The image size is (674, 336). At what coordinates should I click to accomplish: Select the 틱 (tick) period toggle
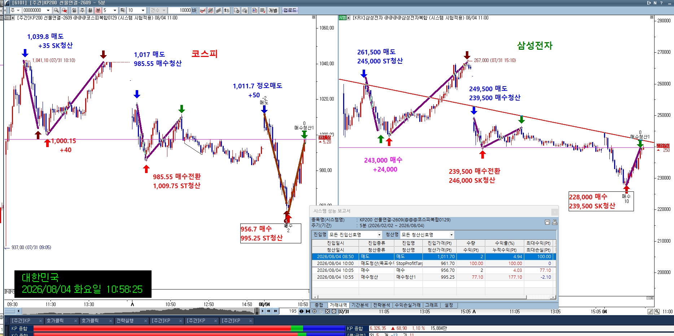[123, 10]
